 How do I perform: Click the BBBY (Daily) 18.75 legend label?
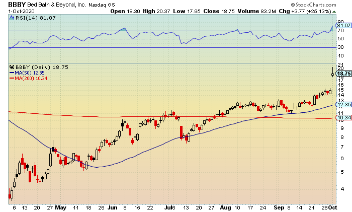(42, 67)
